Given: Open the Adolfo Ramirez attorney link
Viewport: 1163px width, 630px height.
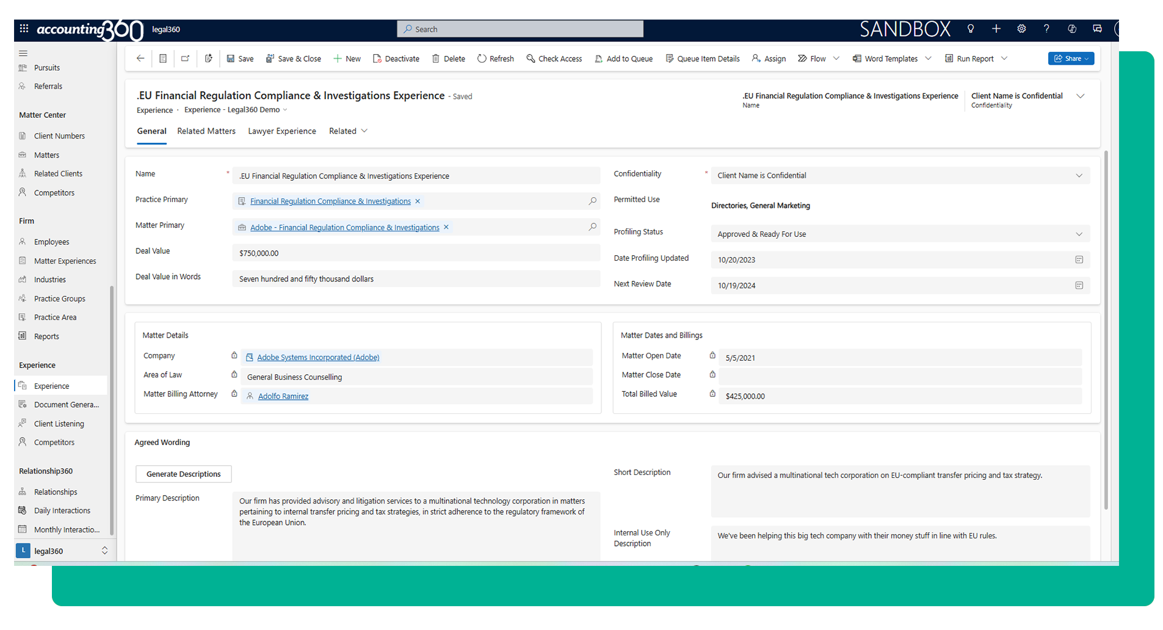Looking at the screenshot, I should (283, 396).
